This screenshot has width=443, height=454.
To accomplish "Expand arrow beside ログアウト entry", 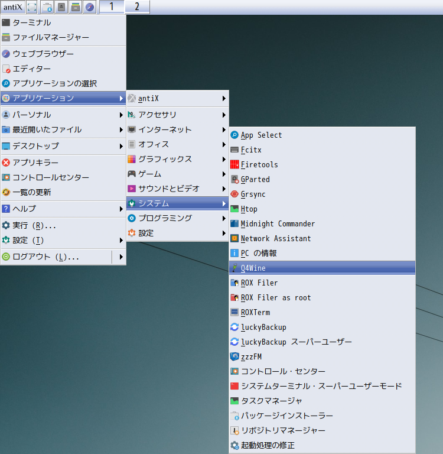I will tap(121, 257).
